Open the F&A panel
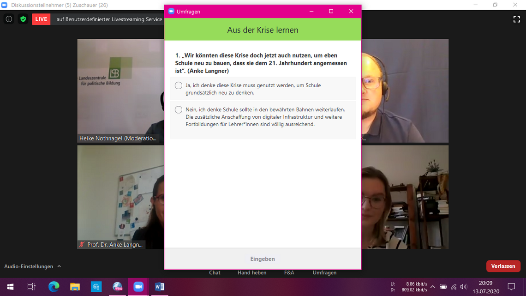The height and width of the screenshot is (296, 526). (289, 272)
